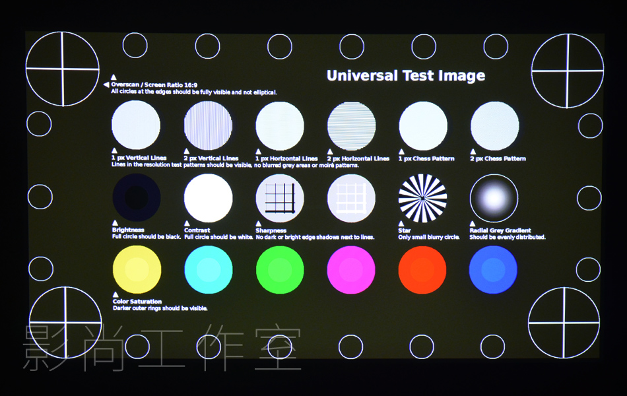
Task: Click 'All circles at the edges' sentence
Action: 194,92
